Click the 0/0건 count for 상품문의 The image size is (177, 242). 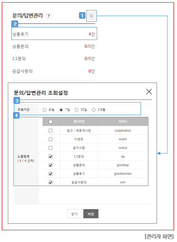90,46
